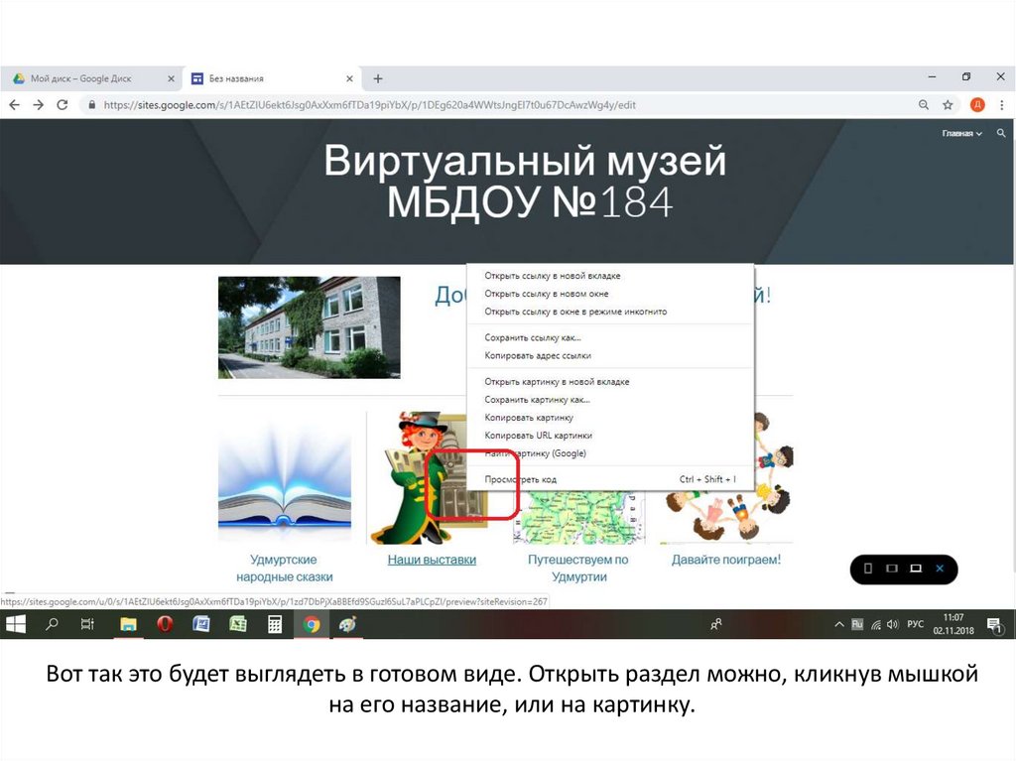Click the zoom magnifier in address bar
Viewport: 1016px width, 761px height.
coord(924,105)
